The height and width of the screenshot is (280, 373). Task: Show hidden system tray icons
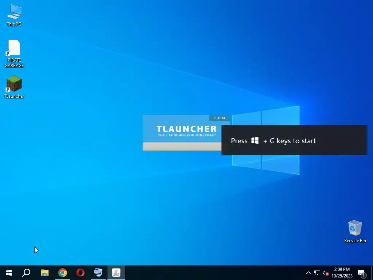(308, 273)
